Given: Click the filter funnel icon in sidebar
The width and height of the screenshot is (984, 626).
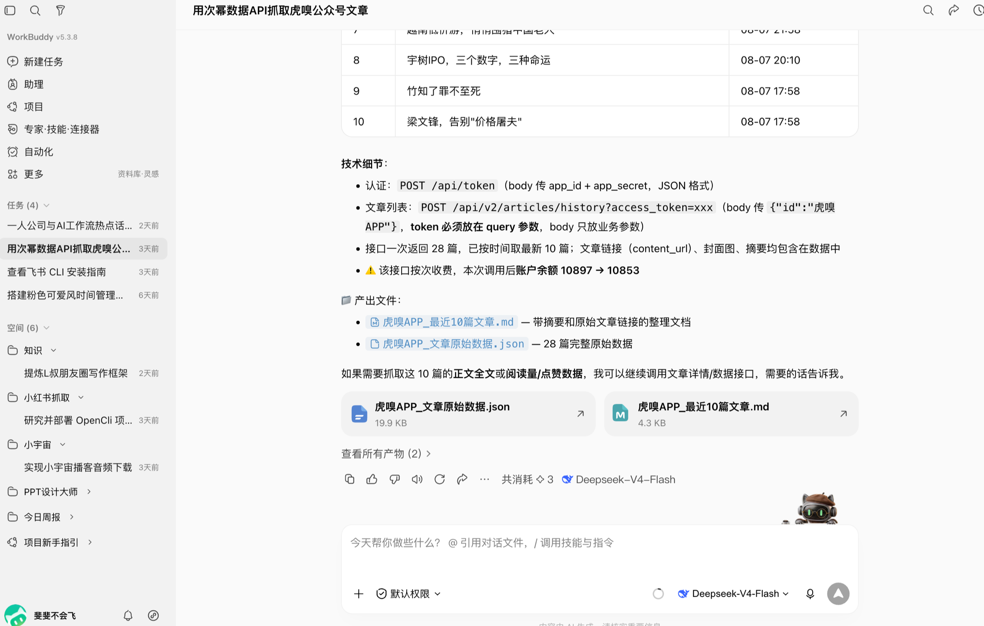Looking at the screenshot, I should pos(61,10).
